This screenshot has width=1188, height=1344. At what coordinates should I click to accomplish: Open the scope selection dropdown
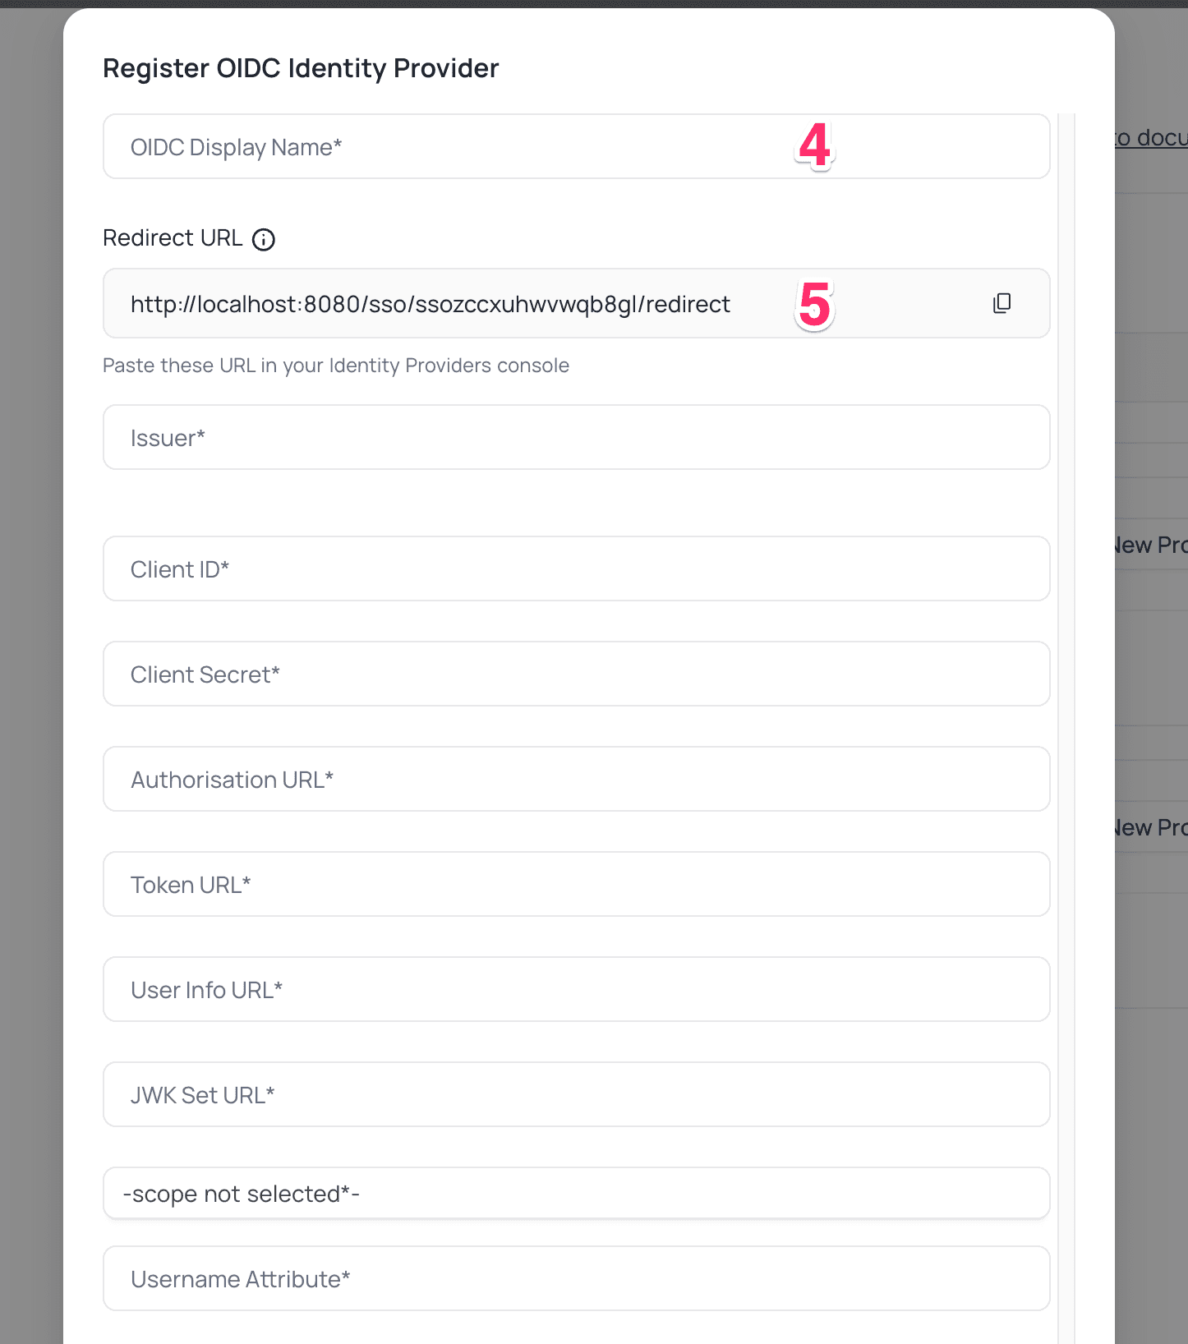click(x=575, y=1193)
